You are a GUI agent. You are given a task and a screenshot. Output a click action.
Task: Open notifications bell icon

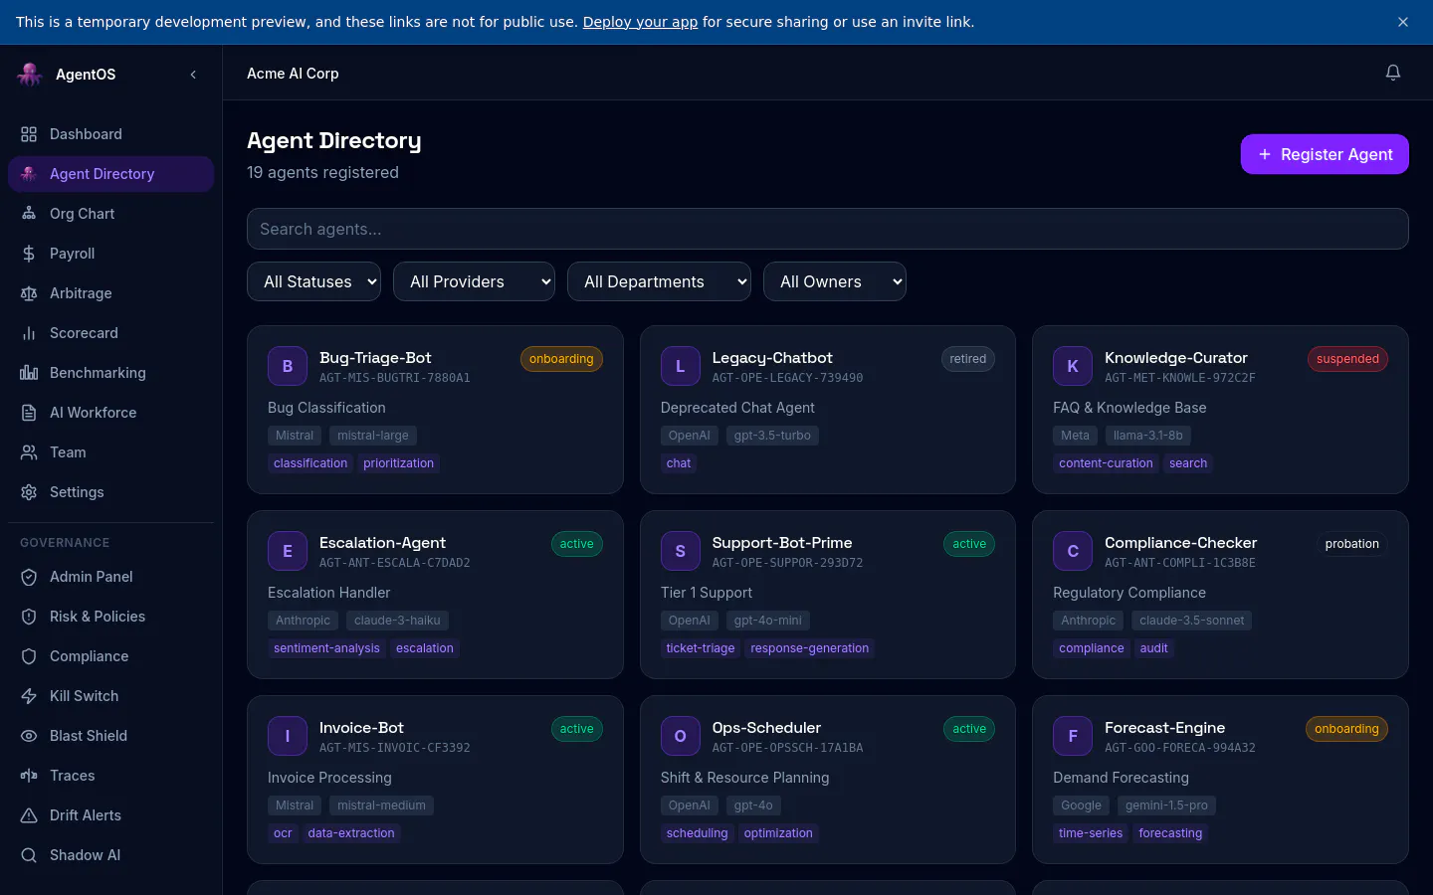click(x=1393, y=73)
